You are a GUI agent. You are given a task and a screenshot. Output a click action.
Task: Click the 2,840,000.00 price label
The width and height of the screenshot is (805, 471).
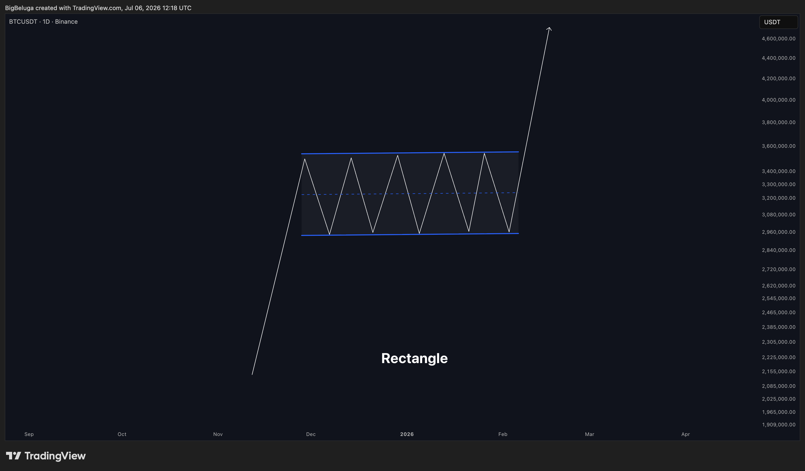click(x=779, y=250)
